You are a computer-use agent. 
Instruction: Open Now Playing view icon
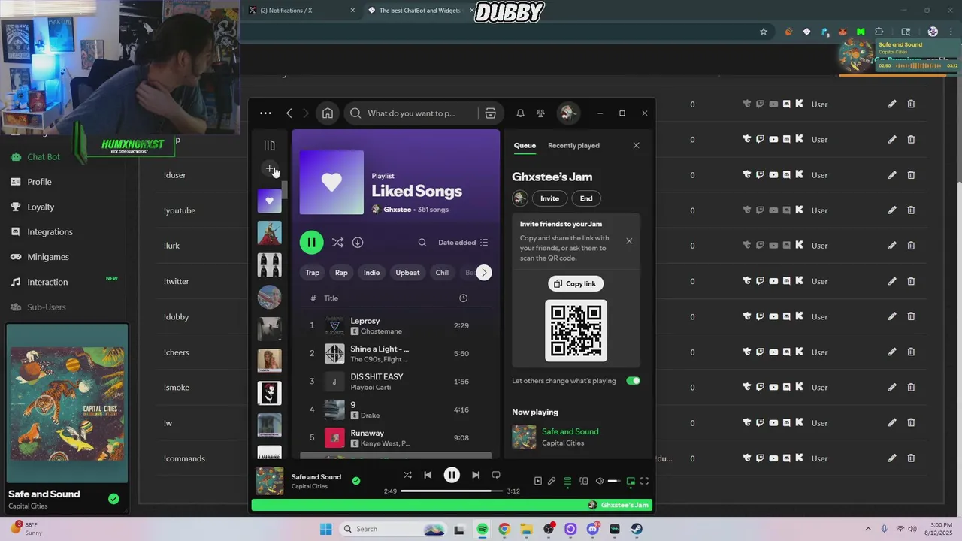[x=537, y=481]
